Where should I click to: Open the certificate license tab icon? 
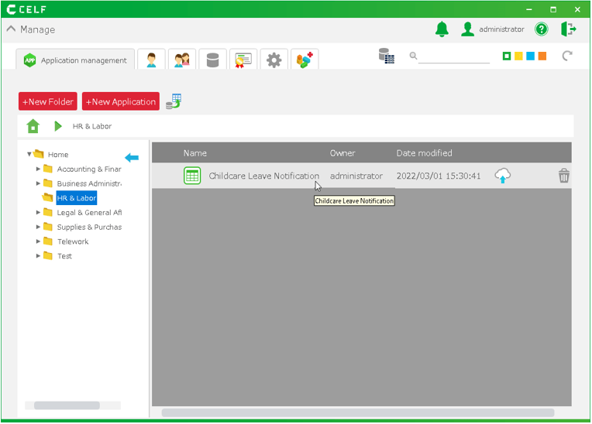point(243,60)
